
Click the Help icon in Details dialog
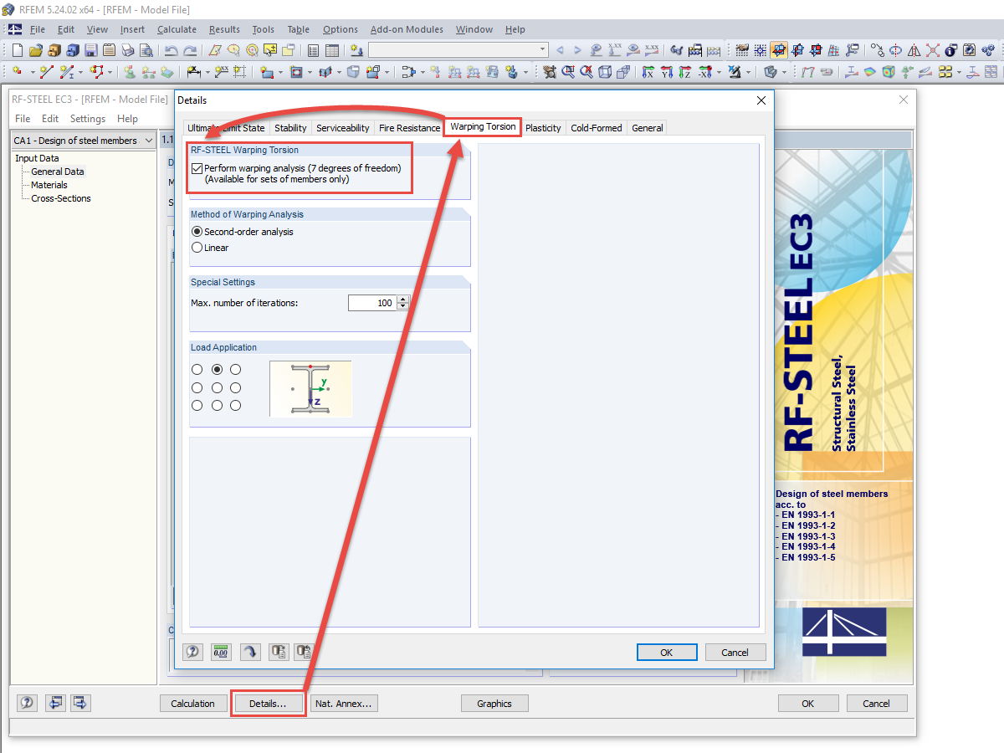193,652
